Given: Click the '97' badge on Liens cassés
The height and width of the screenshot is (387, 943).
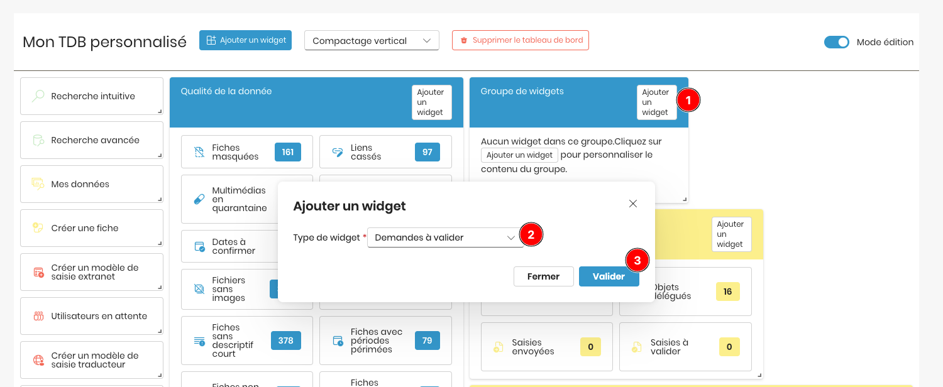Looking at the screenshot, I should 427,152.
